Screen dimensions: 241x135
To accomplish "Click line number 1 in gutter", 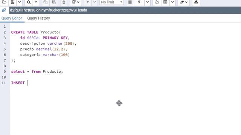I will (x=5, y=27).
